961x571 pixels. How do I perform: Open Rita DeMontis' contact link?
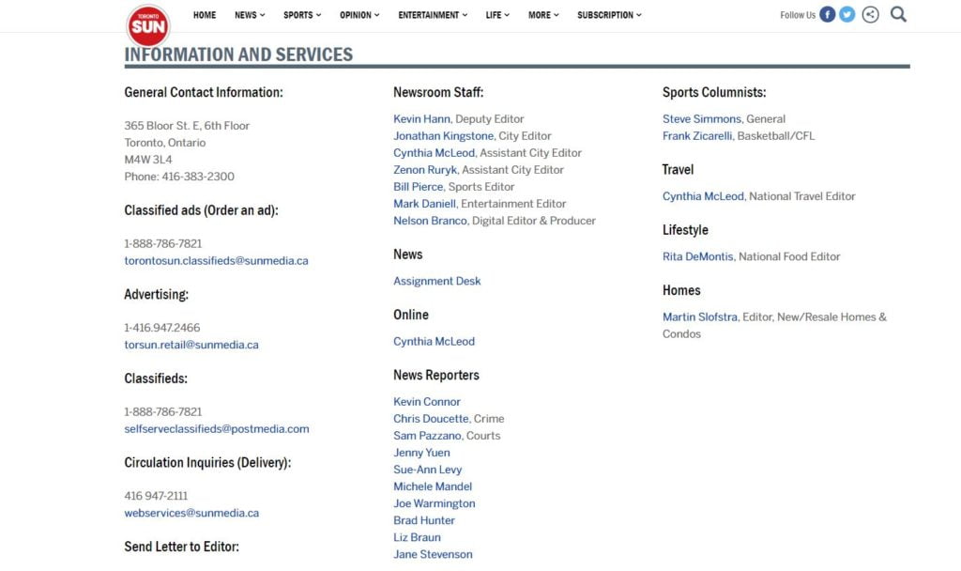pos(697,257)
